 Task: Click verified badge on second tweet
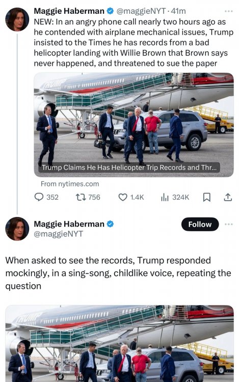[110, 224]
